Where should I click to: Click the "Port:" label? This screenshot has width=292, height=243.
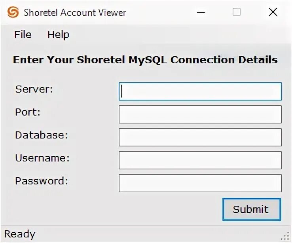pos(28,112)
